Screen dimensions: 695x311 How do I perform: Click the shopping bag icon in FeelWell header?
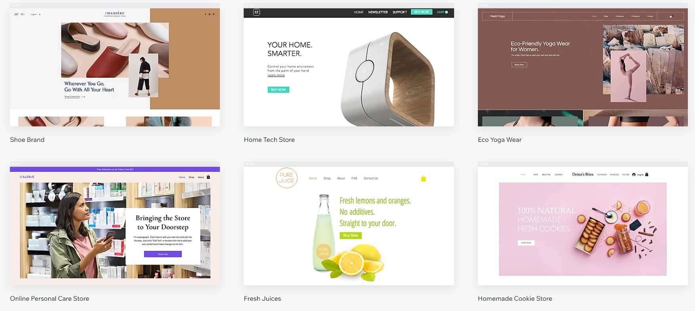click(x=208, y=177)
